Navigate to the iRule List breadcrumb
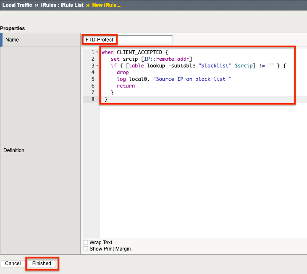Screen dimensions: 307x274 (x=72, y=5)
